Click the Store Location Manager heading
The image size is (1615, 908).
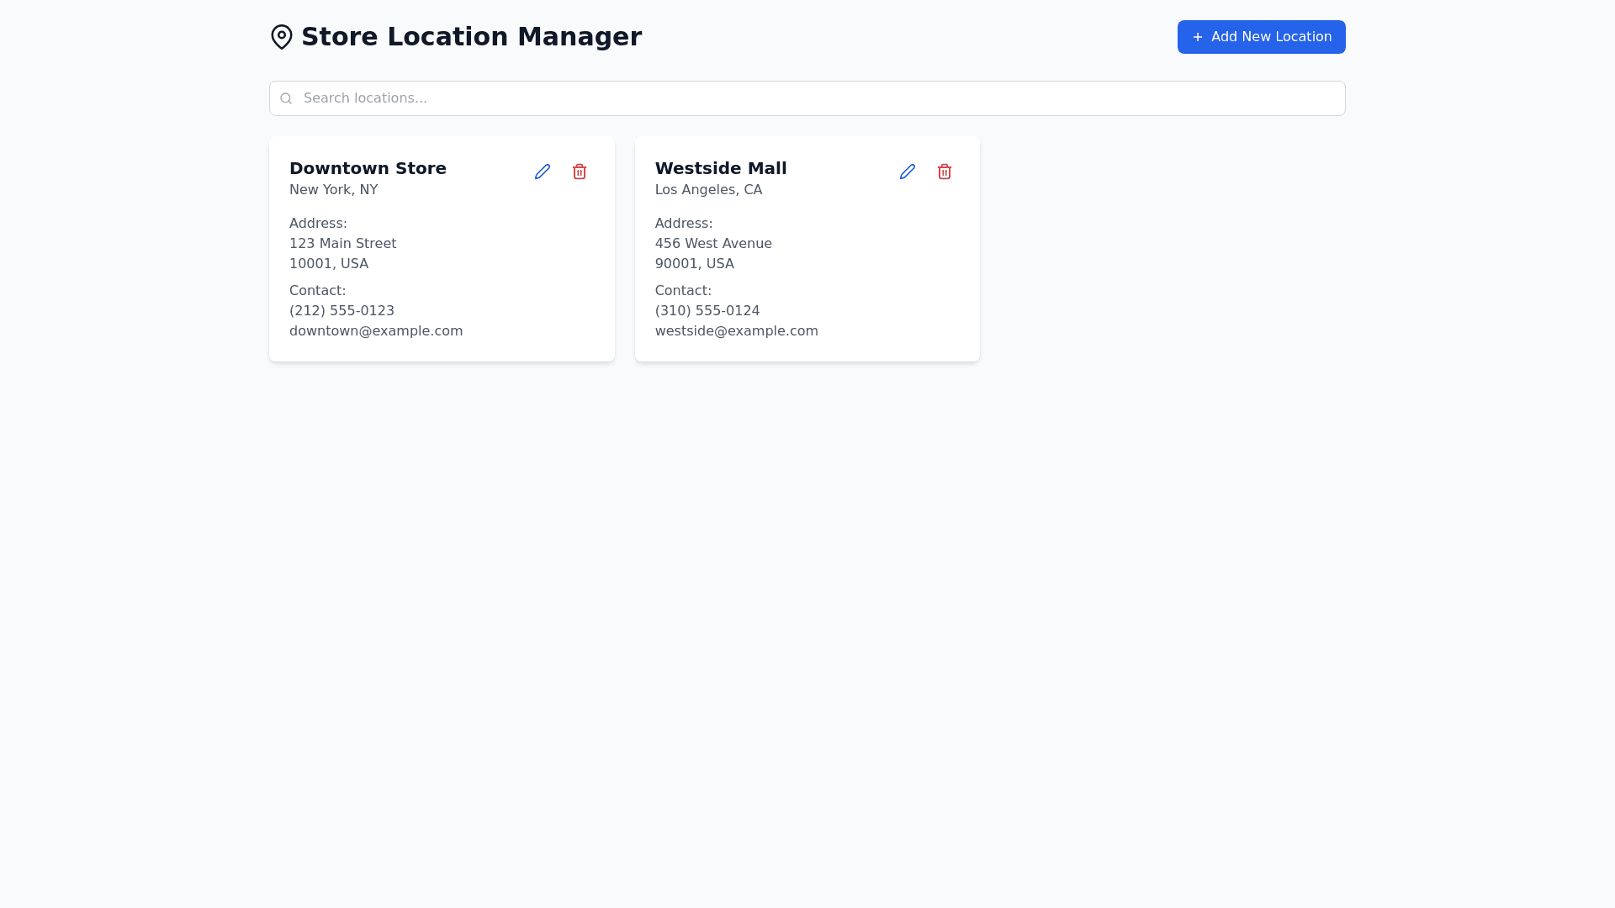pos(471,37)
